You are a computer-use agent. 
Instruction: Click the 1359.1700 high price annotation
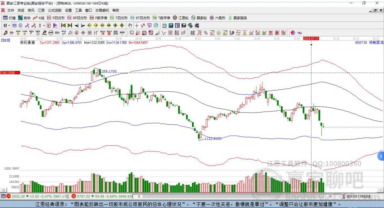tap(109, 71)
